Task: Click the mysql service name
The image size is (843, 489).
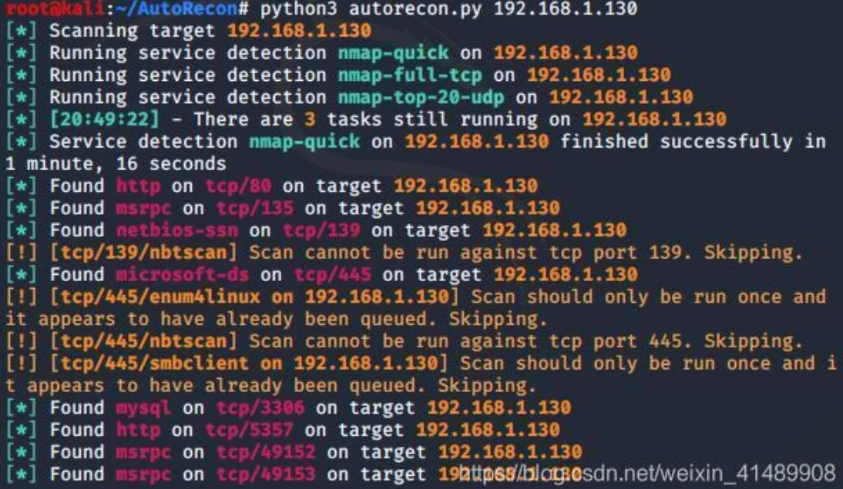Action: coord(143,408)
